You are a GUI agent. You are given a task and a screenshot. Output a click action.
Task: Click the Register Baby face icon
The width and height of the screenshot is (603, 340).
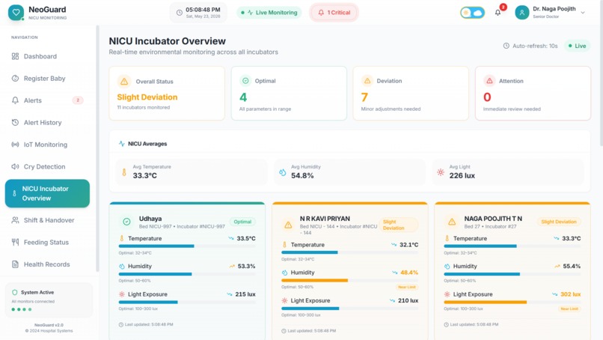coord(15,79)
